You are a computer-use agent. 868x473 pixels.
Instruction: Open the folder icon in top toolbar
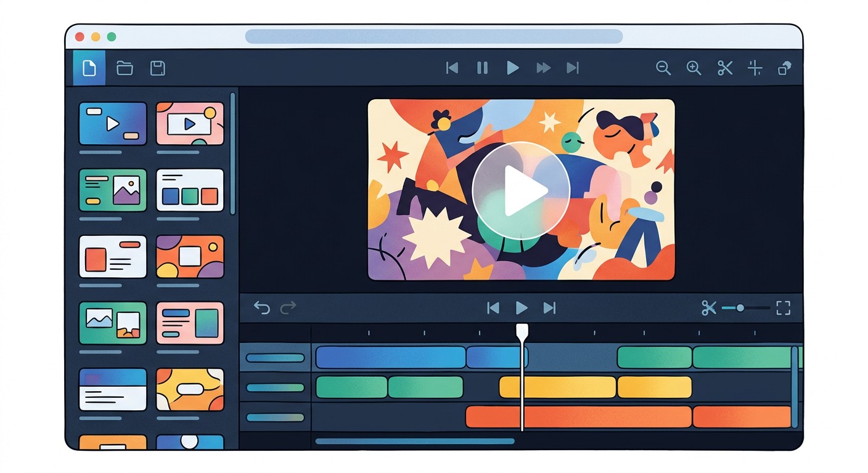(125, 68)
